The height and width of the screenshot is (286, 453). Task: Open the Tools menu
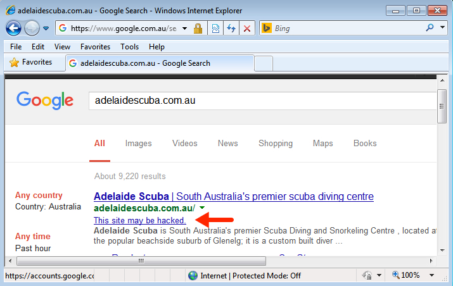(129, 46)
